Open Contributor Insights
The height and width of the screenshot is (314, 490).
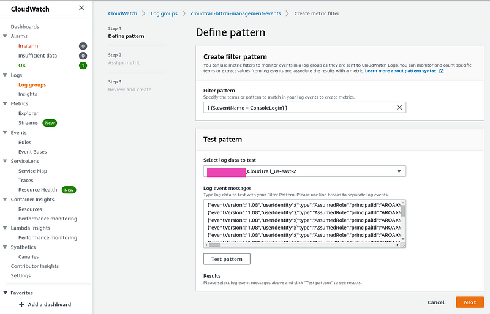[x=35, y=266]
